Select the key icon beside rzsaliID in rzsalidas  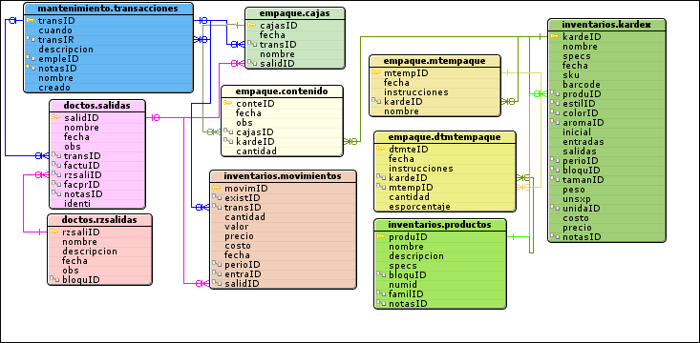click(54, 232)
